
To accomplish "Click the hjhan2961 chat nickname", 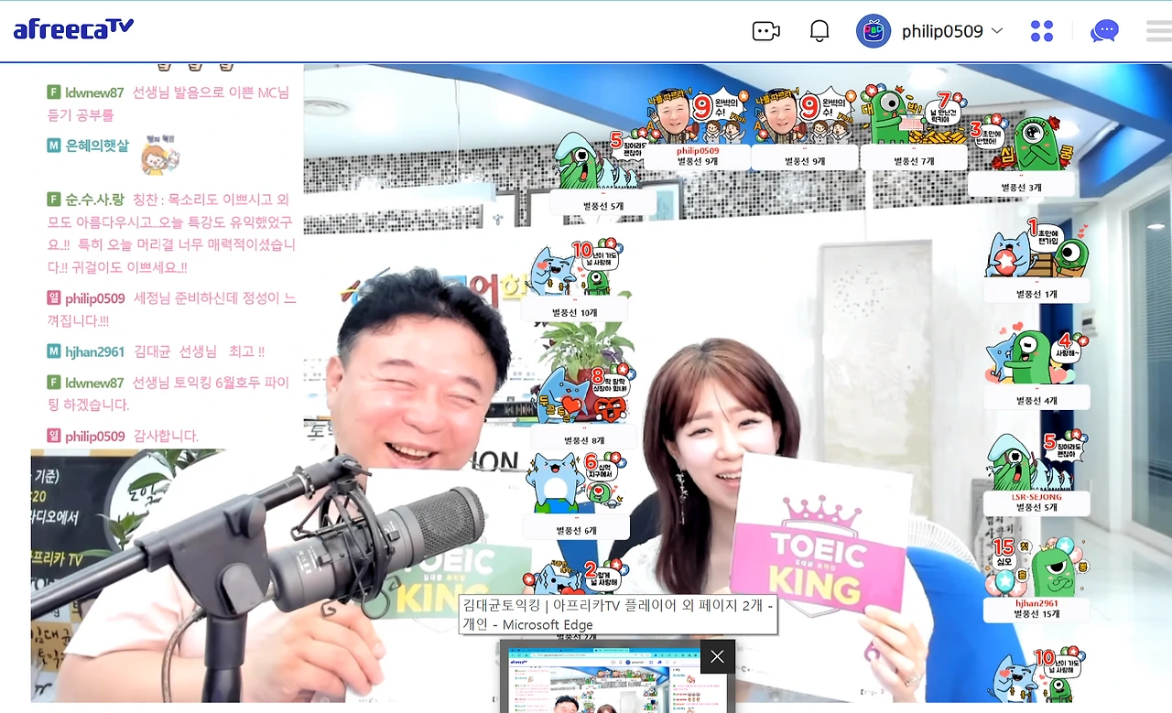I will pos(95,351).
